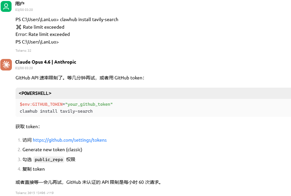Click the public_repo inline code tag
Image resolution: width=291 pixels, height=196 pixels.
click(x=49, y=159)
